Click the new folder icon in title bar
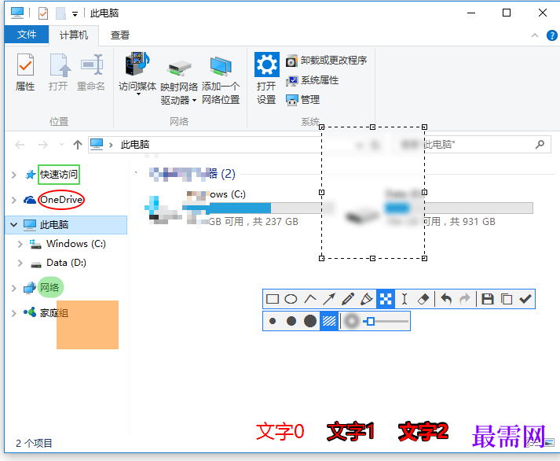The width and height of the screenshot is (560, 461). (x=60, y=13)
